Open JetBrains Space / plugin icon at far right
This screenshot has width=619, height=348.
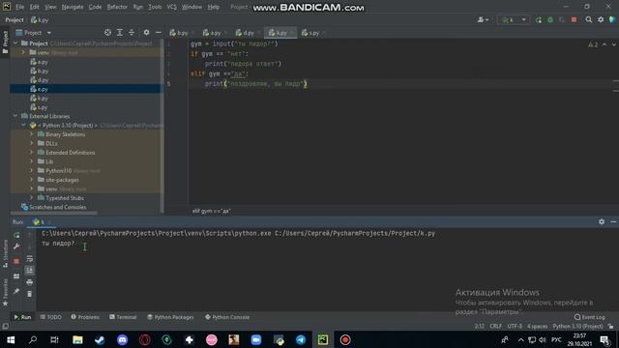point(612,19)
